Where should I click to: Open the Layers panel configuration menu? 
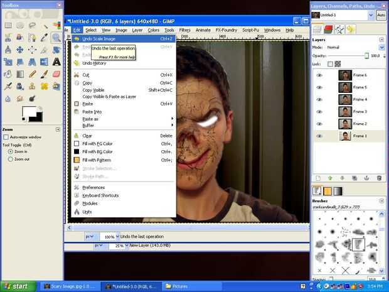click(381, 40)
